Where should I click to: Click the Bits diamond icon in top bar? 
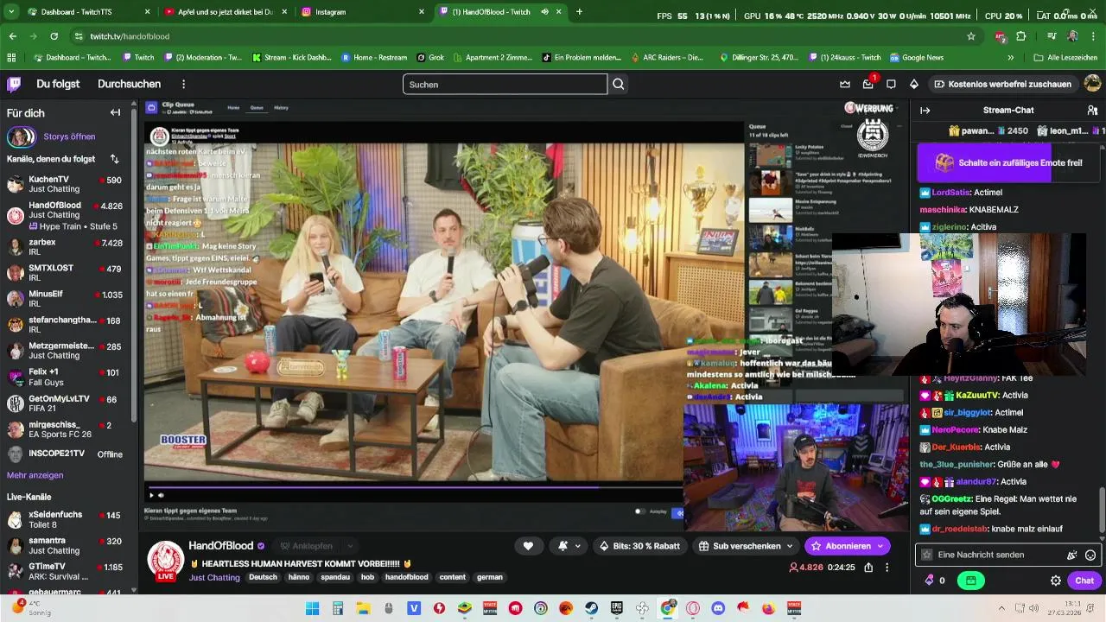pyautogui.click(x=914, y=84)
